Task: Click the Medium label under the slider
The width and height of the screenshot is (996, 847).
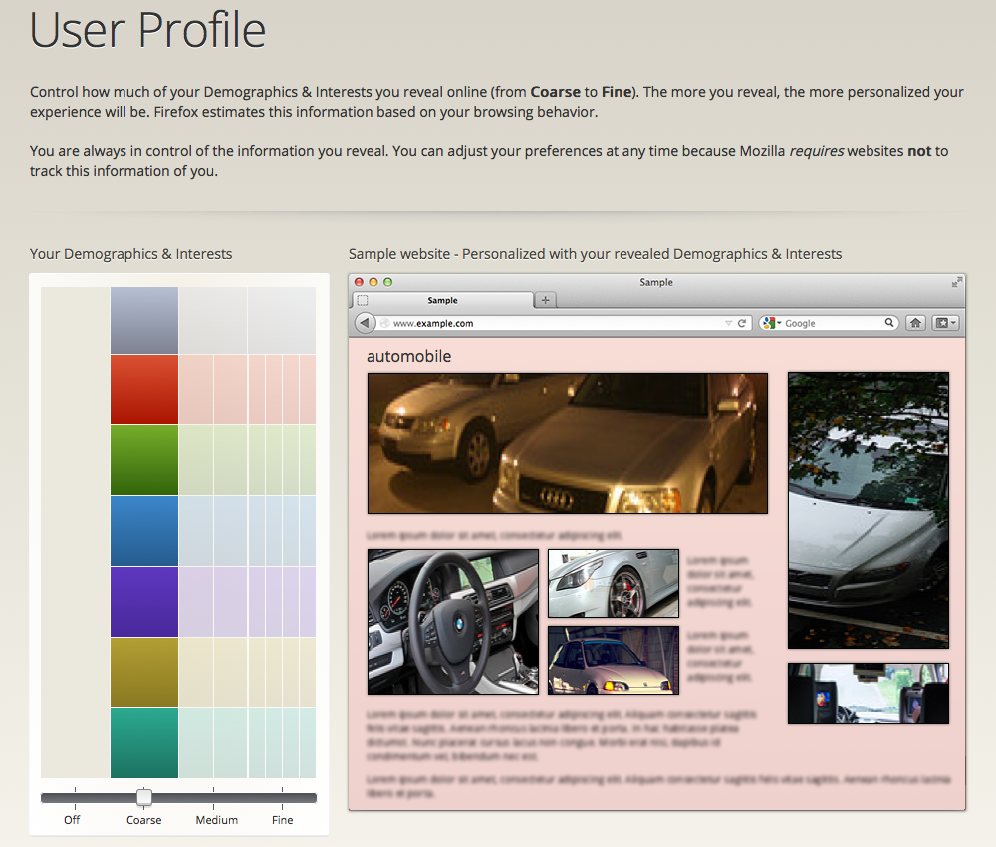Action: click(216, 820)
